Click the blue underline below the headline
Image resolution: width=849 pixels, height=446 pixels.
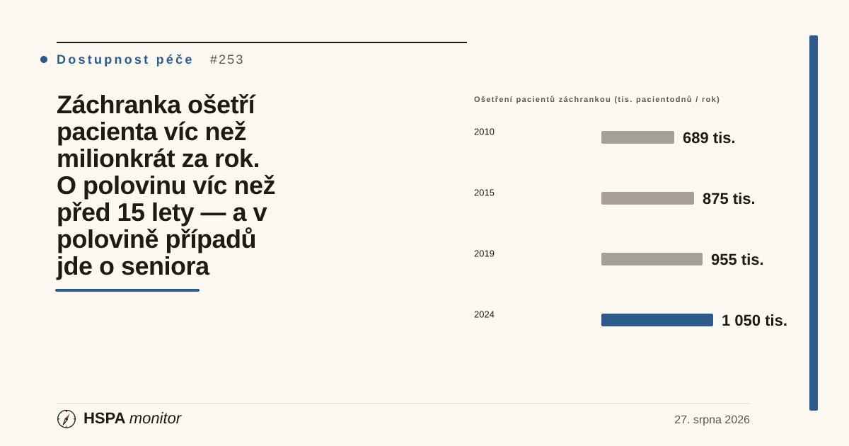pyautogui.click(x=127, y=290)
